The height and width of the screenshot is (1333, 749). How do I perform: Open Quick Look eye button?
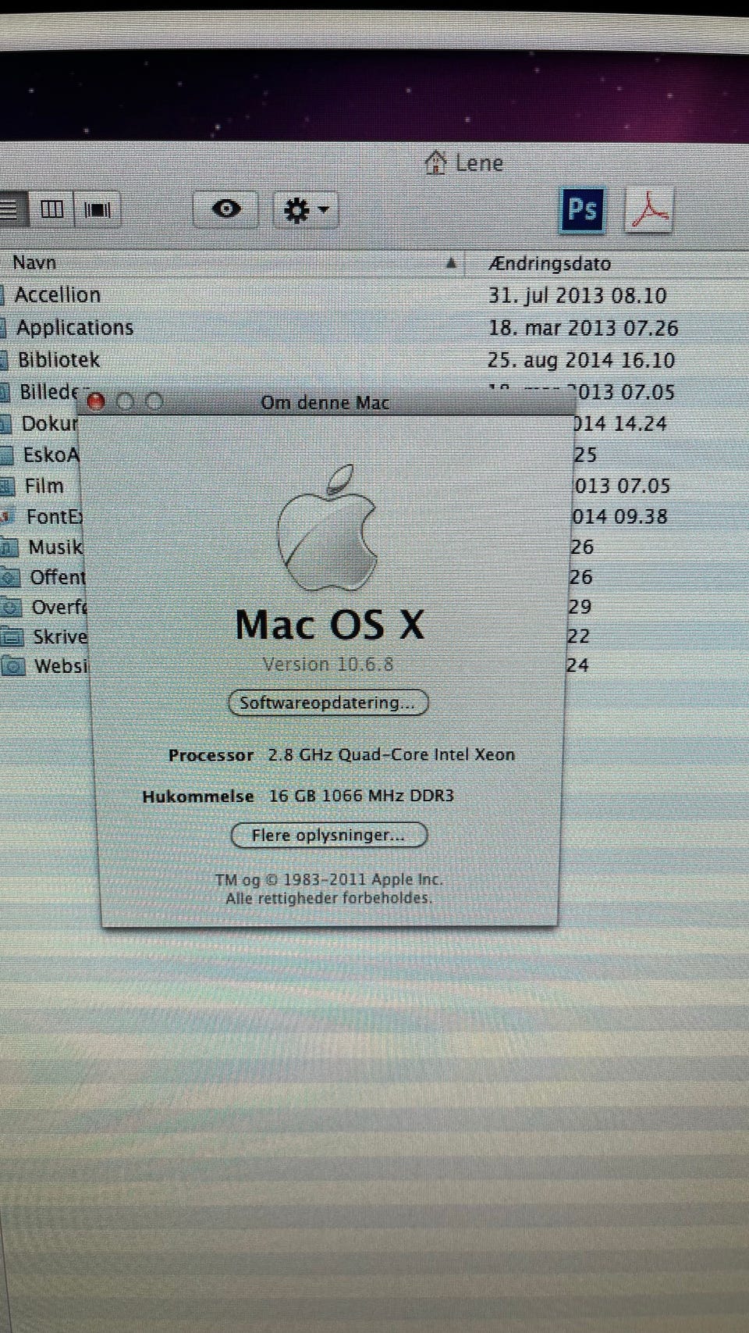(225, 209)
